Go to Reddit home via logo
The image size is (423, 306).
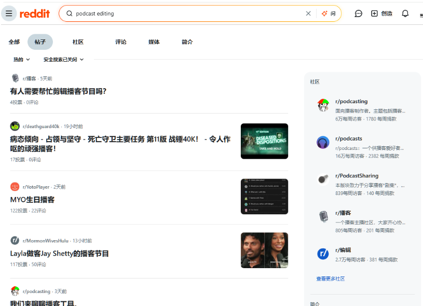(x=35, y=13)
